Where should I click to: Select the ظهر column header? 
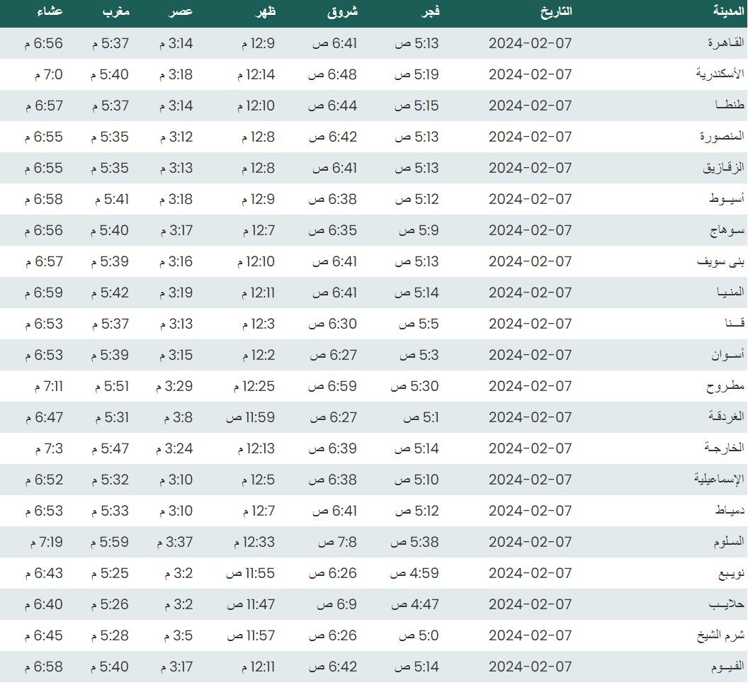[265, 11]
